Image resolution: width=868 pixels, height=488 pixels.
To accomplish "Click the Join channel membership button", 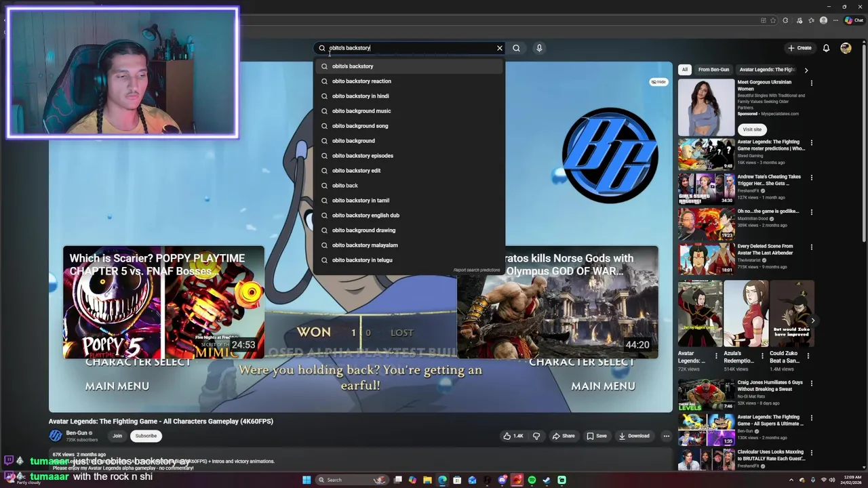I will 117,436.
